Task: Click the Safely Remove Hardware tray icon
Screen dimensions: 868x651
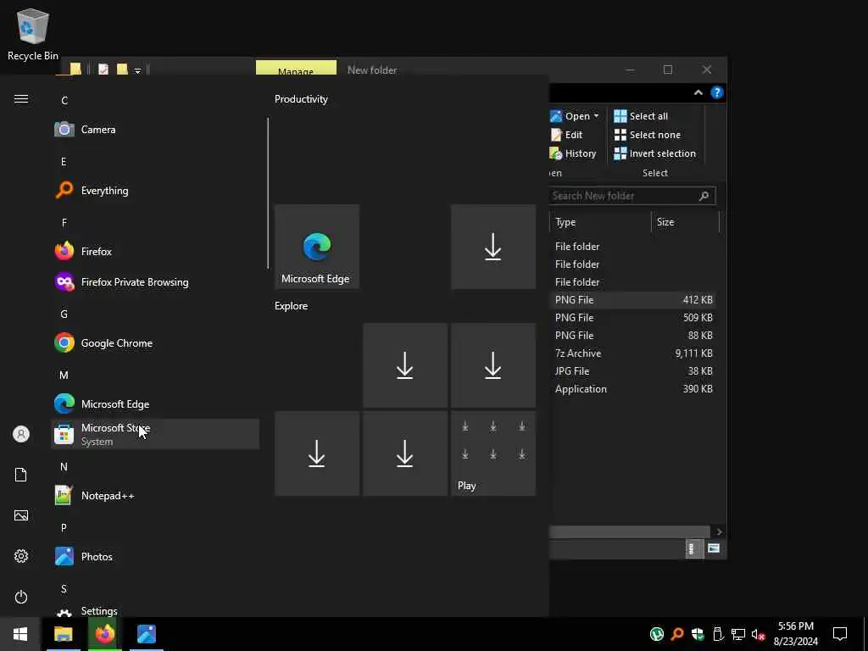Action: (718, 634)
